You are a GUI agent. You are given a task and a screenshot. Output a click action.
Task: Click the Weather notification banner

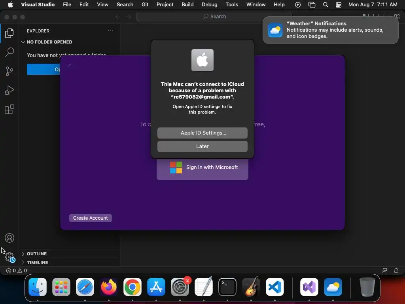330,30
